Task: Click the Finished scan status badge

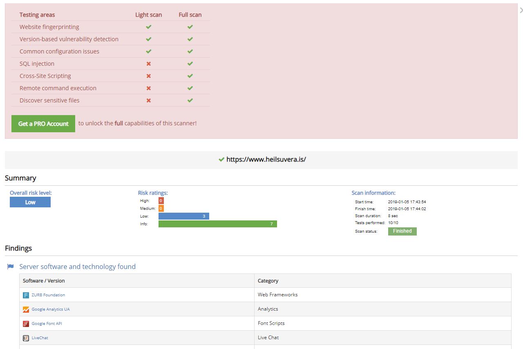Action: tap(402, 231)
